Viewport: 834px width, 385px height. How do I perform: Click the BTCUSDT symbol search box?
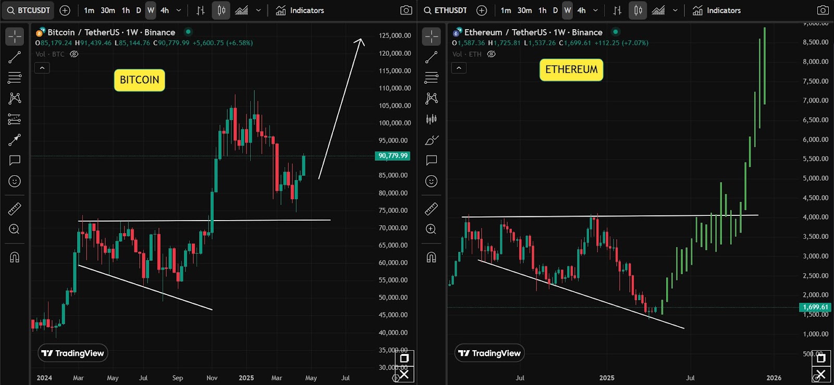coord(29,10)
